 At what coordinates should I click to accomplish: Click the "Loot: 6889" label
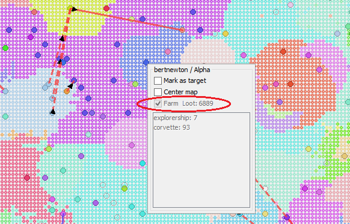point(198,103)
